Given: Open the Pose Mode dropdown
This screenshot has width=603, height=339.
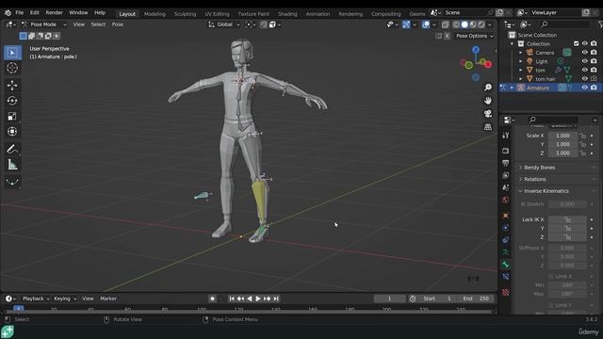Looking at the screenshot, I should (44, 24).
